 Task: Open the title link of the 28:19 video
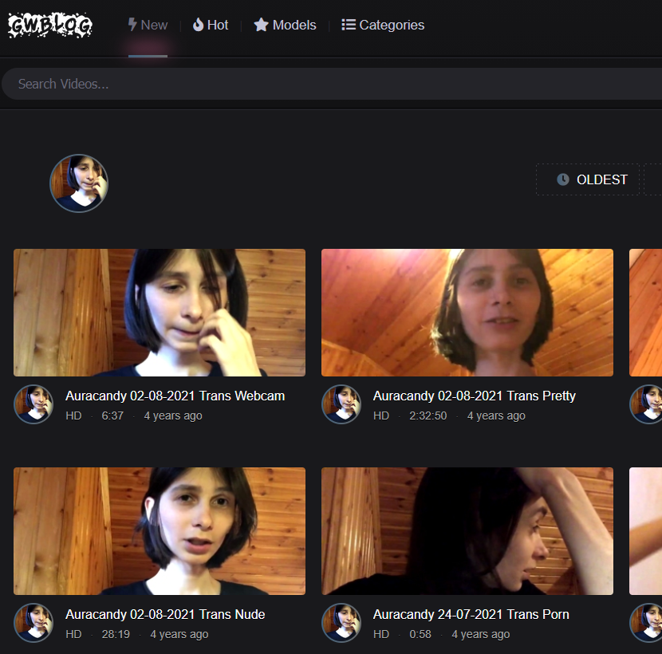[165, 614]
